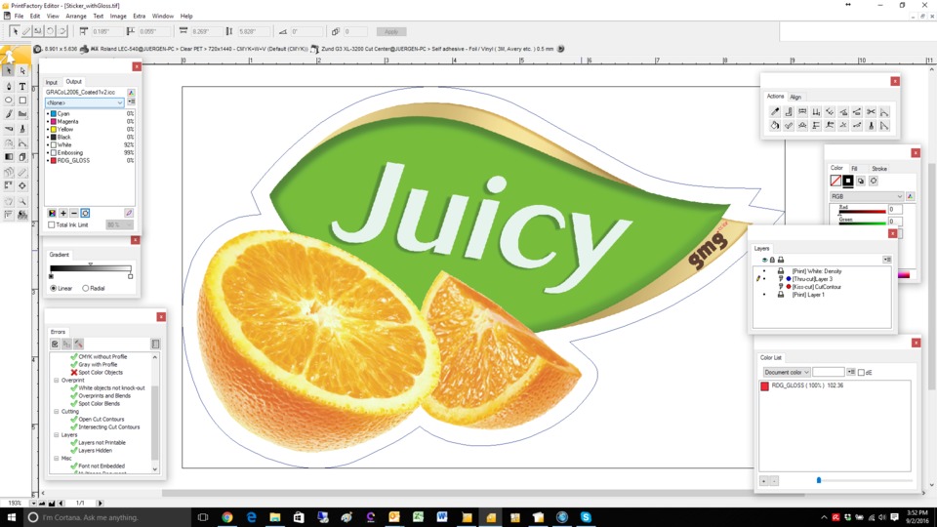The width and height of the screenshot is (937, 527).
Task: Click the plus button in Color List panel
Action: click(x=763, y=480)
